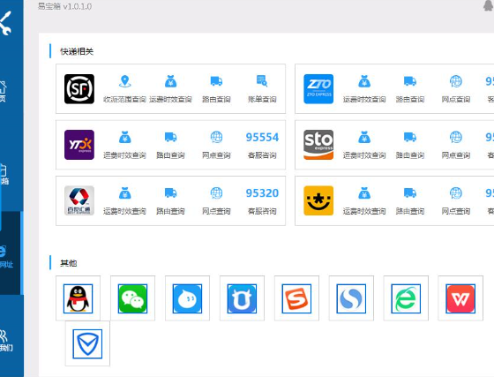The image size is (494, 377).
Task: Open ZTO 运费时效查询 money bag icon
Action: [364, 81]
